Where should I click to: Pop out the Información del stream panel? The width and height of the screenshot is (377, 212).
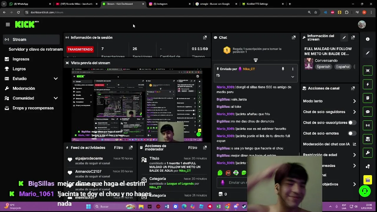tap(353, 37)
